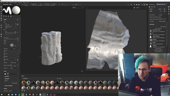Open the Tiling mode dropdown
The width and height of the screenshot is (170, 96).
click(x=14, y=91)
